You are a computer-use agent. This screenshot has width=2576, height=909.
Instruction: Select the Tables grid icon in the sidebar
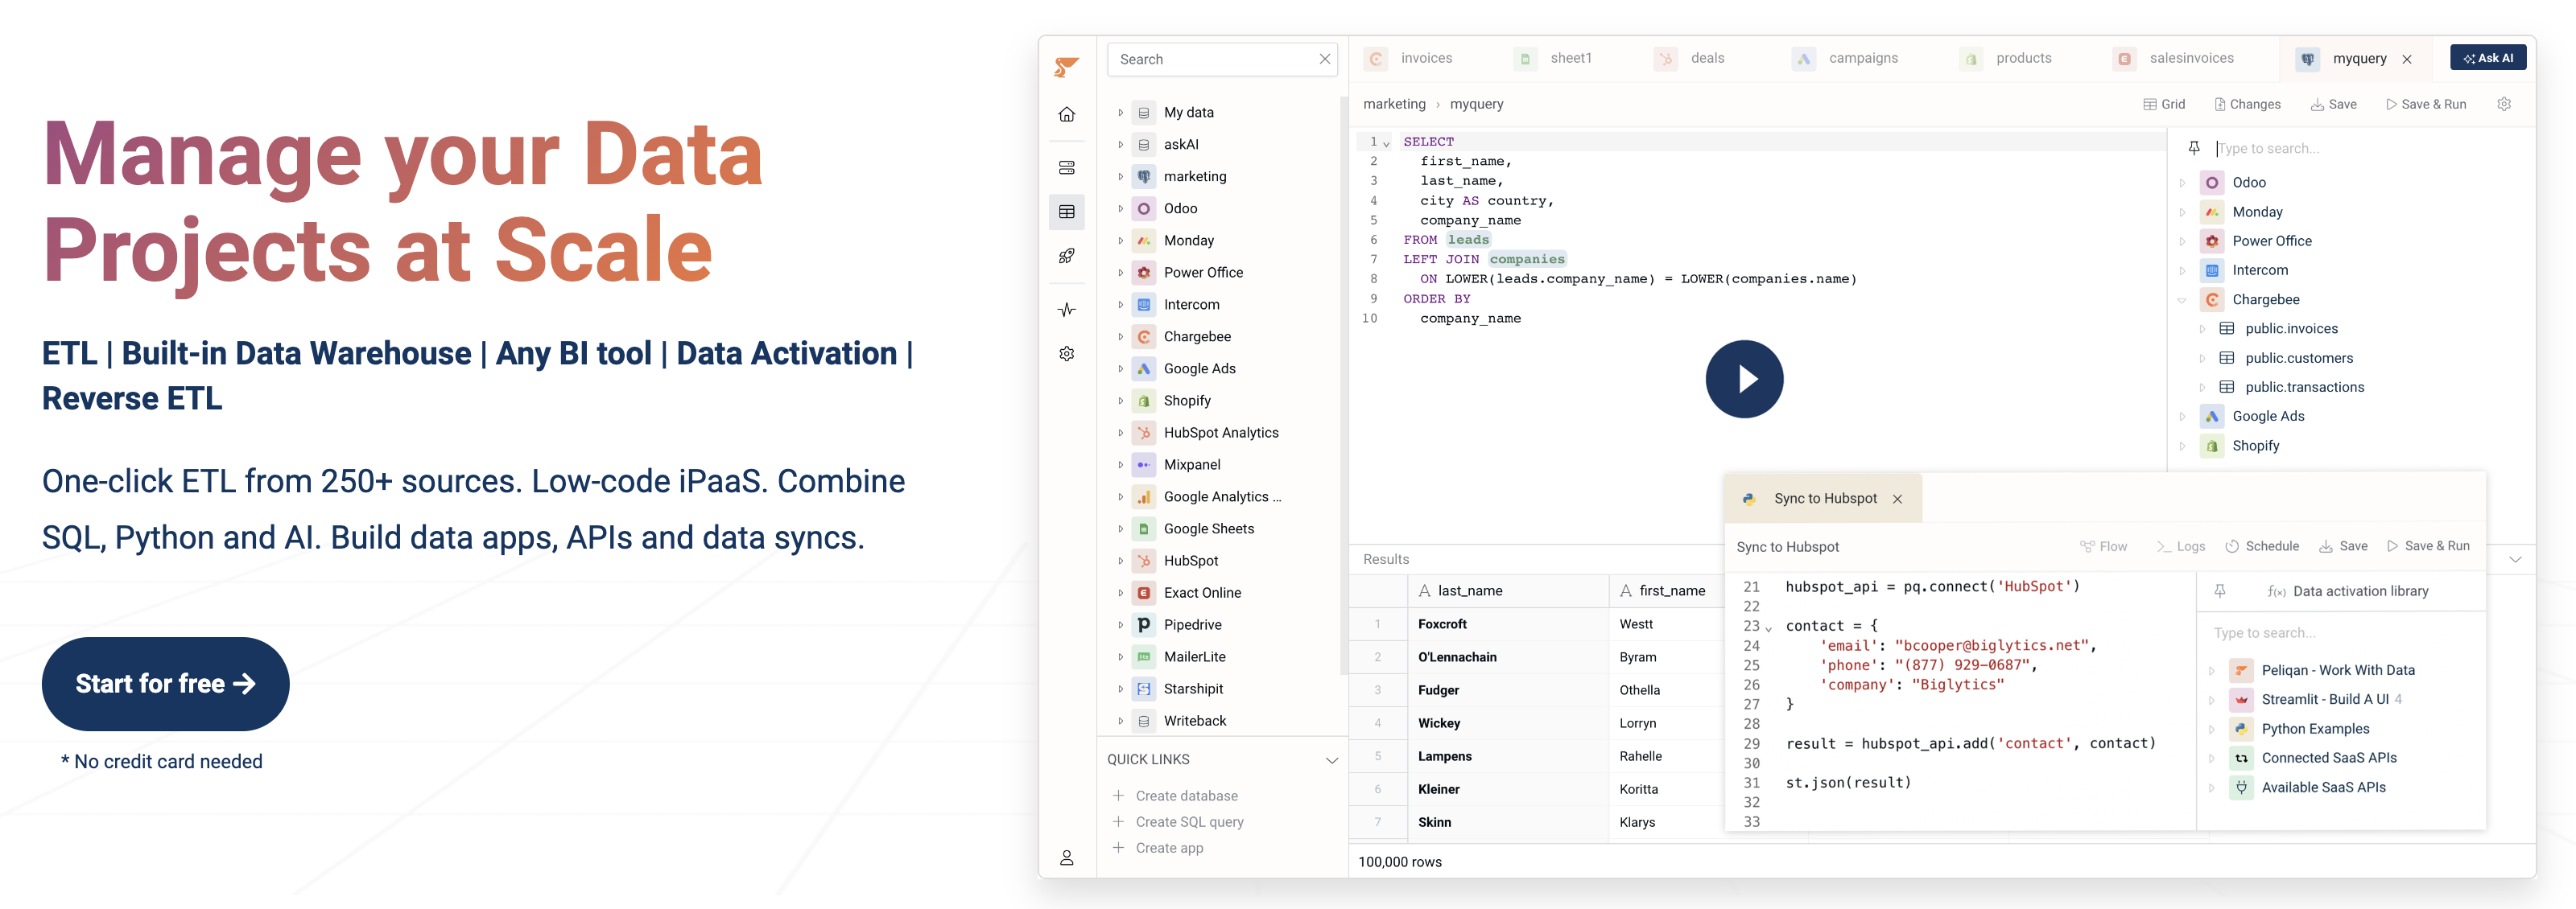[x=1067, y=212]
